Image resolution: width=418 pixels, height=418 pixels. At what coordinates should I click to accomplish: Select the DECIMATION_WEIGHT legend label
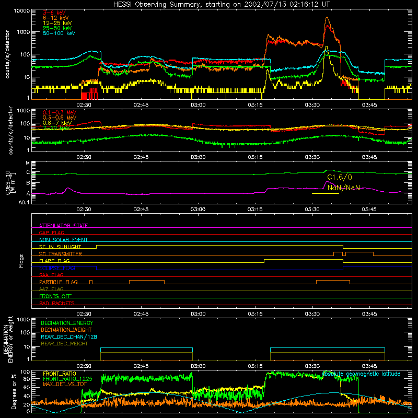[66, 330]
